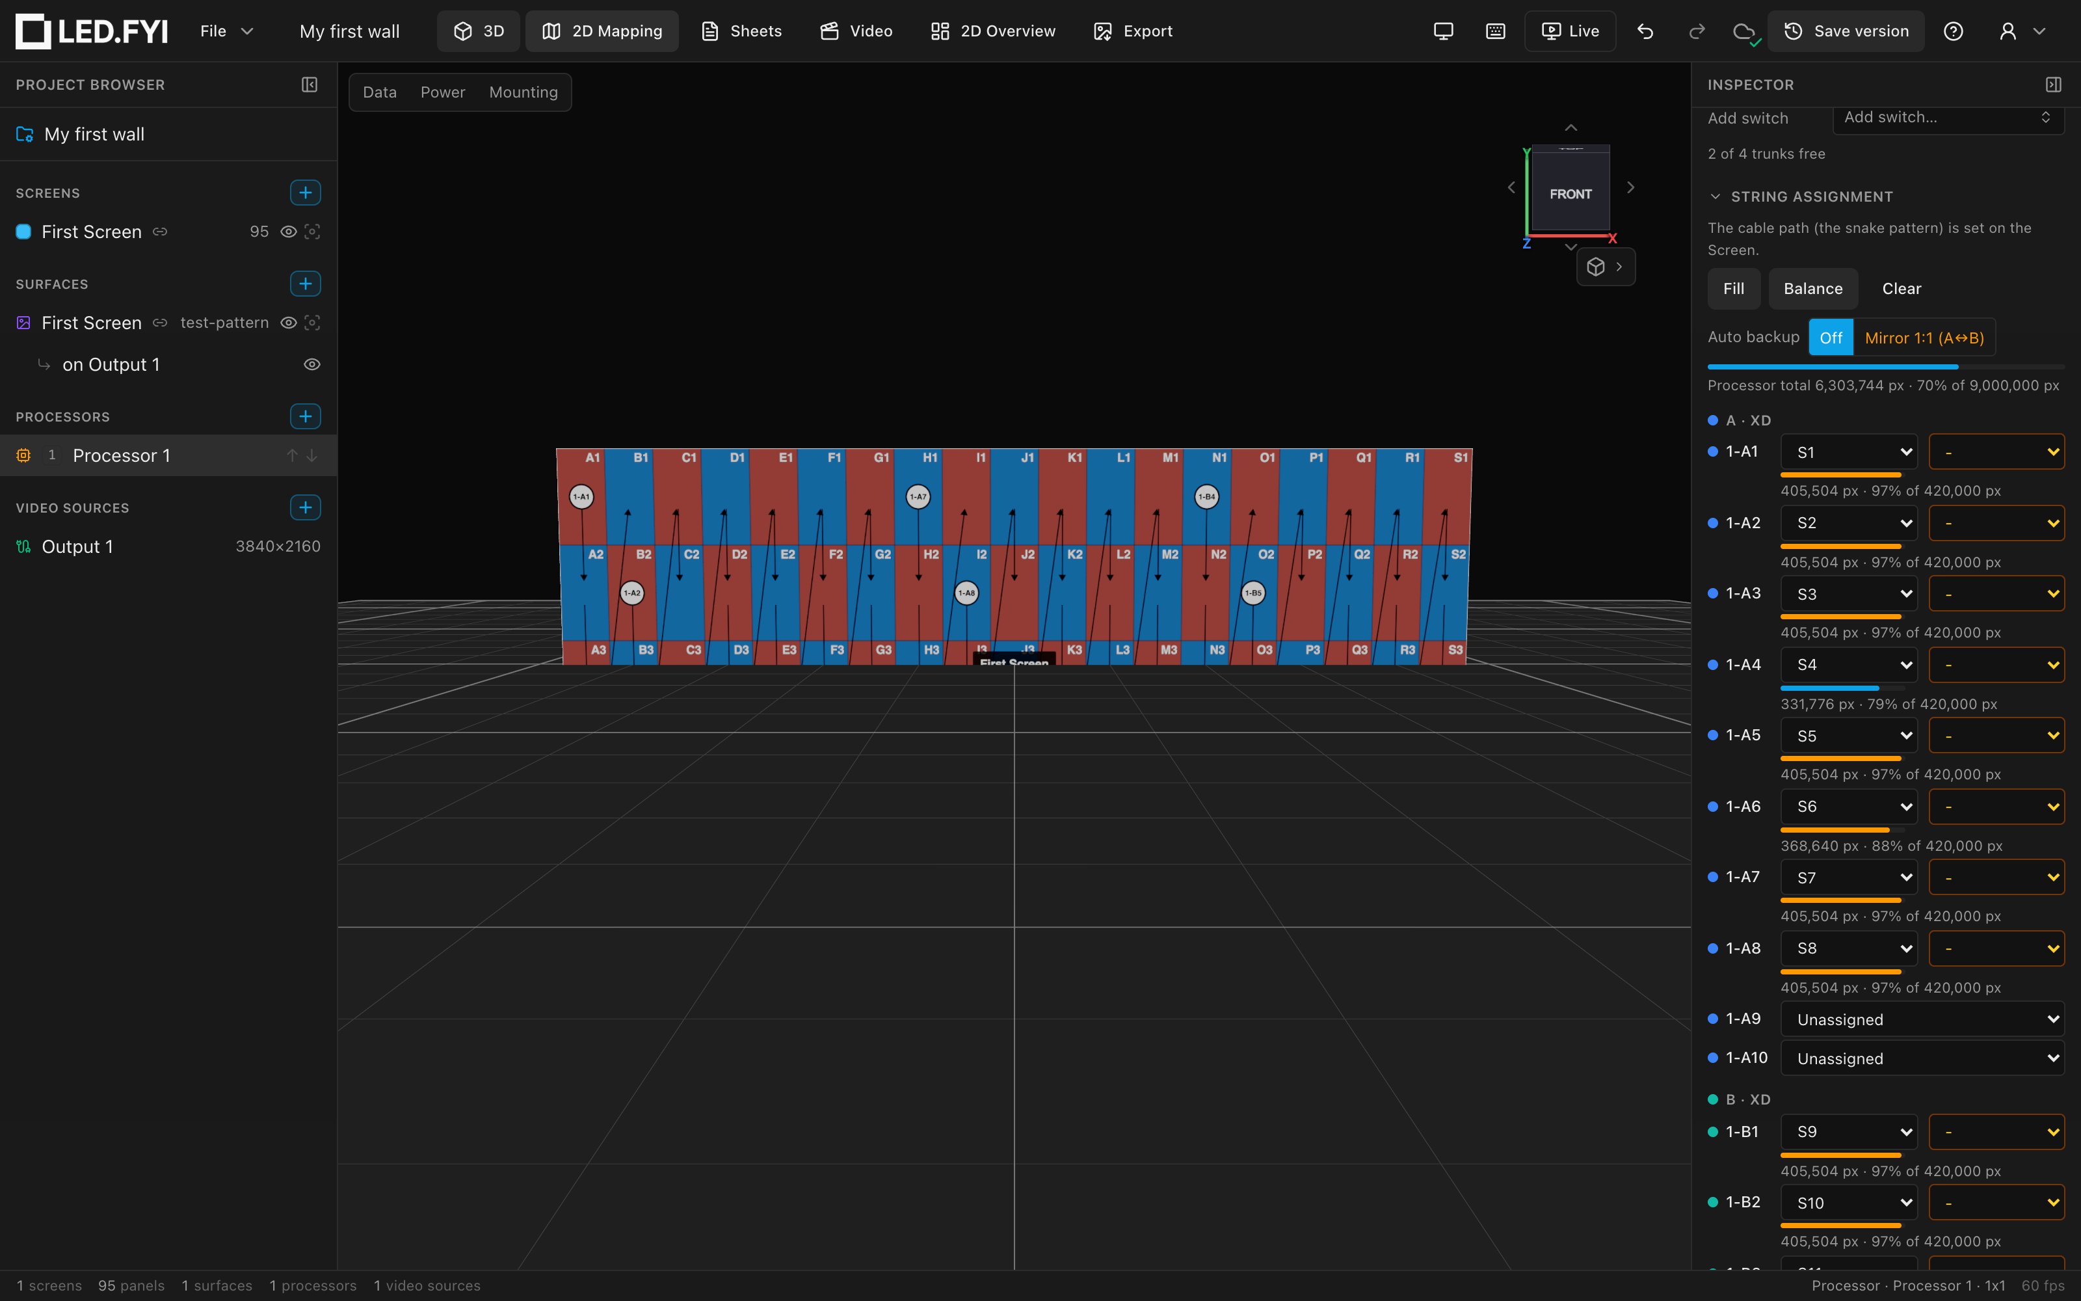Toggle Live mode button
This screenshot has height=1301, width=2081.
click(x=1571, y=31)
